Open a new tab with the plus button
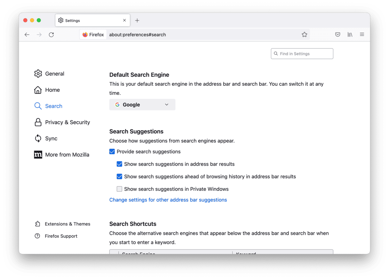The height and width of the screenshot is (279, 389). (137, 20)
